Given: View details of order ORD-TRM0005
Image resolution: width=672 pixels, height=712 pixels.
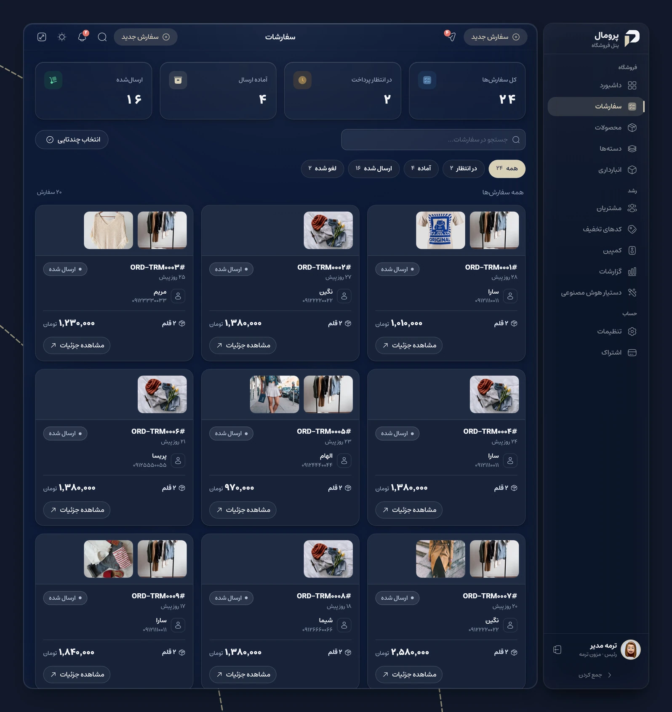Looking at the screenshot, I should (243, 510).
